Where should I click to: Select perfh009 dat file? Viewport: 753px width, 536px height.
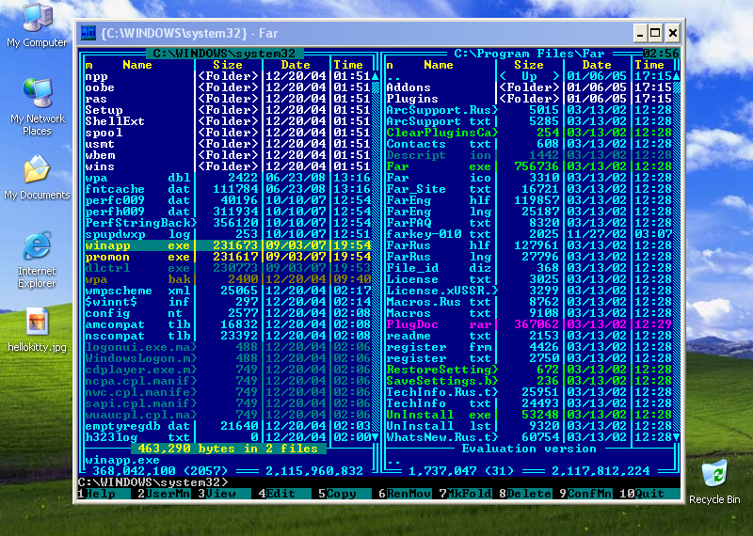point(228,212)
